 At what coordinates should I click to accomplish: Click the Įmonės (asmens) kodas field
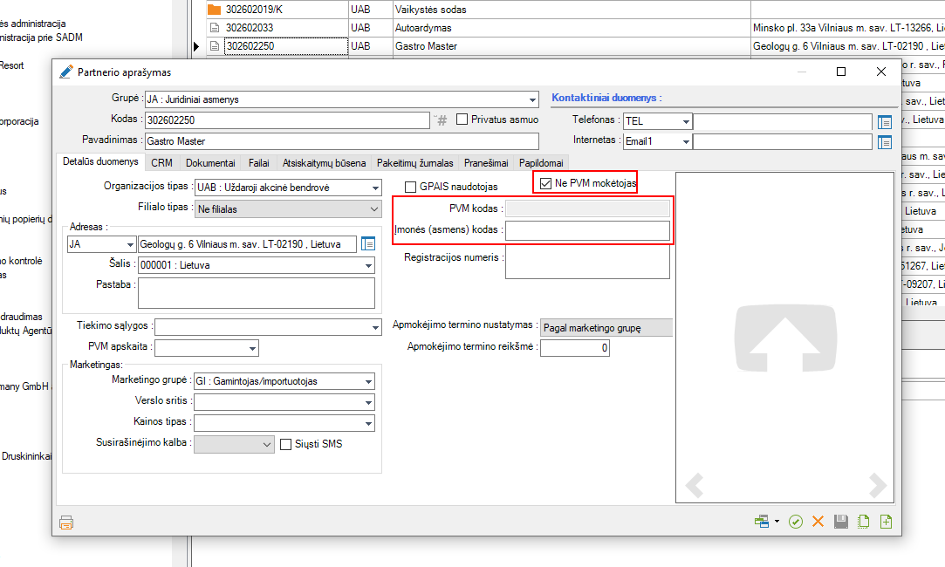click(587, 231)
